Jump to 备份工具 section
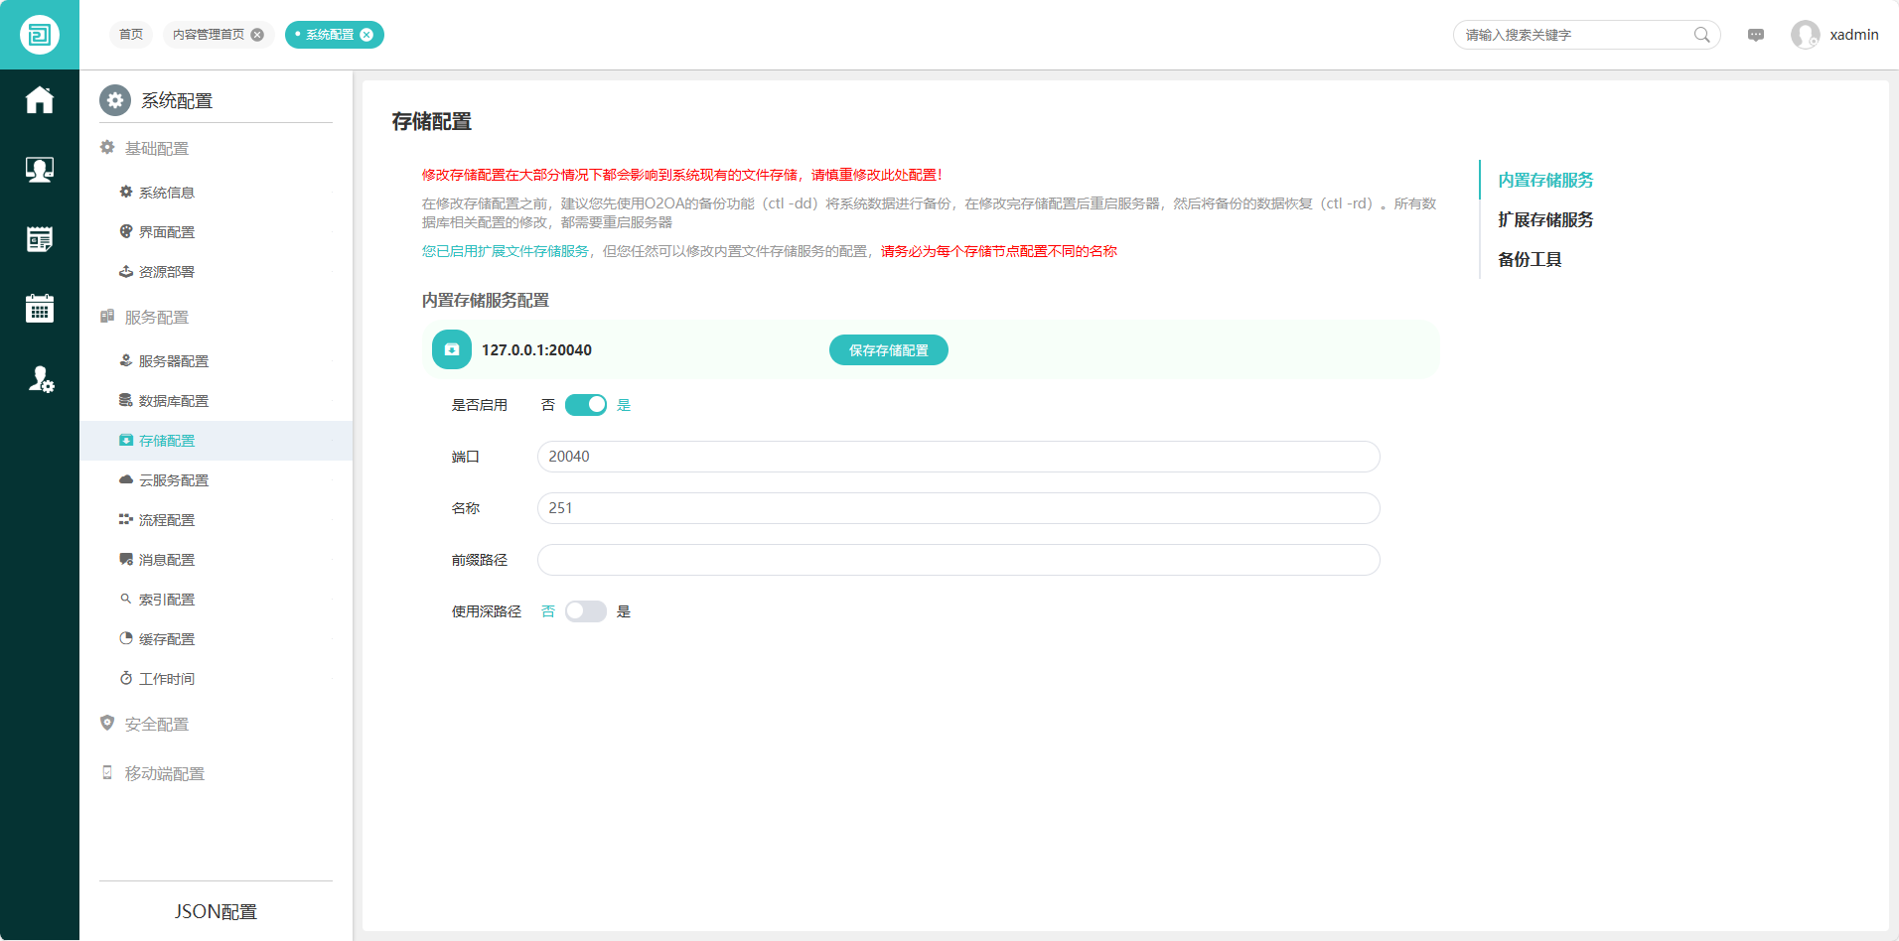The width and height of the screenshot is (1899, 941). click(x=1530, y=259)
